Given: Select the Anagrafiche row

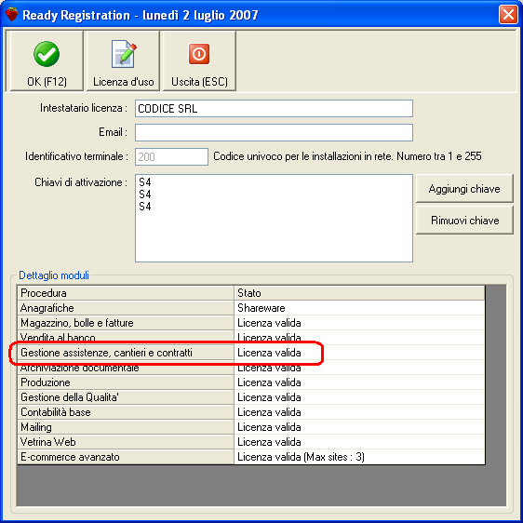Looking at the screenshot, I should click(x=251, y=308).
